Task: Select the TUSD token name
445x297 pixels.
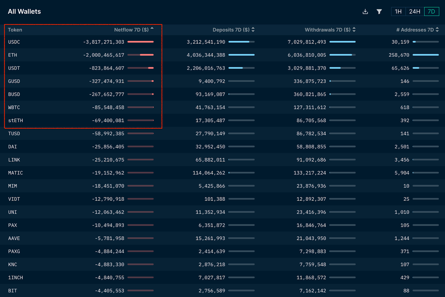Action: (x=14, y=134)
